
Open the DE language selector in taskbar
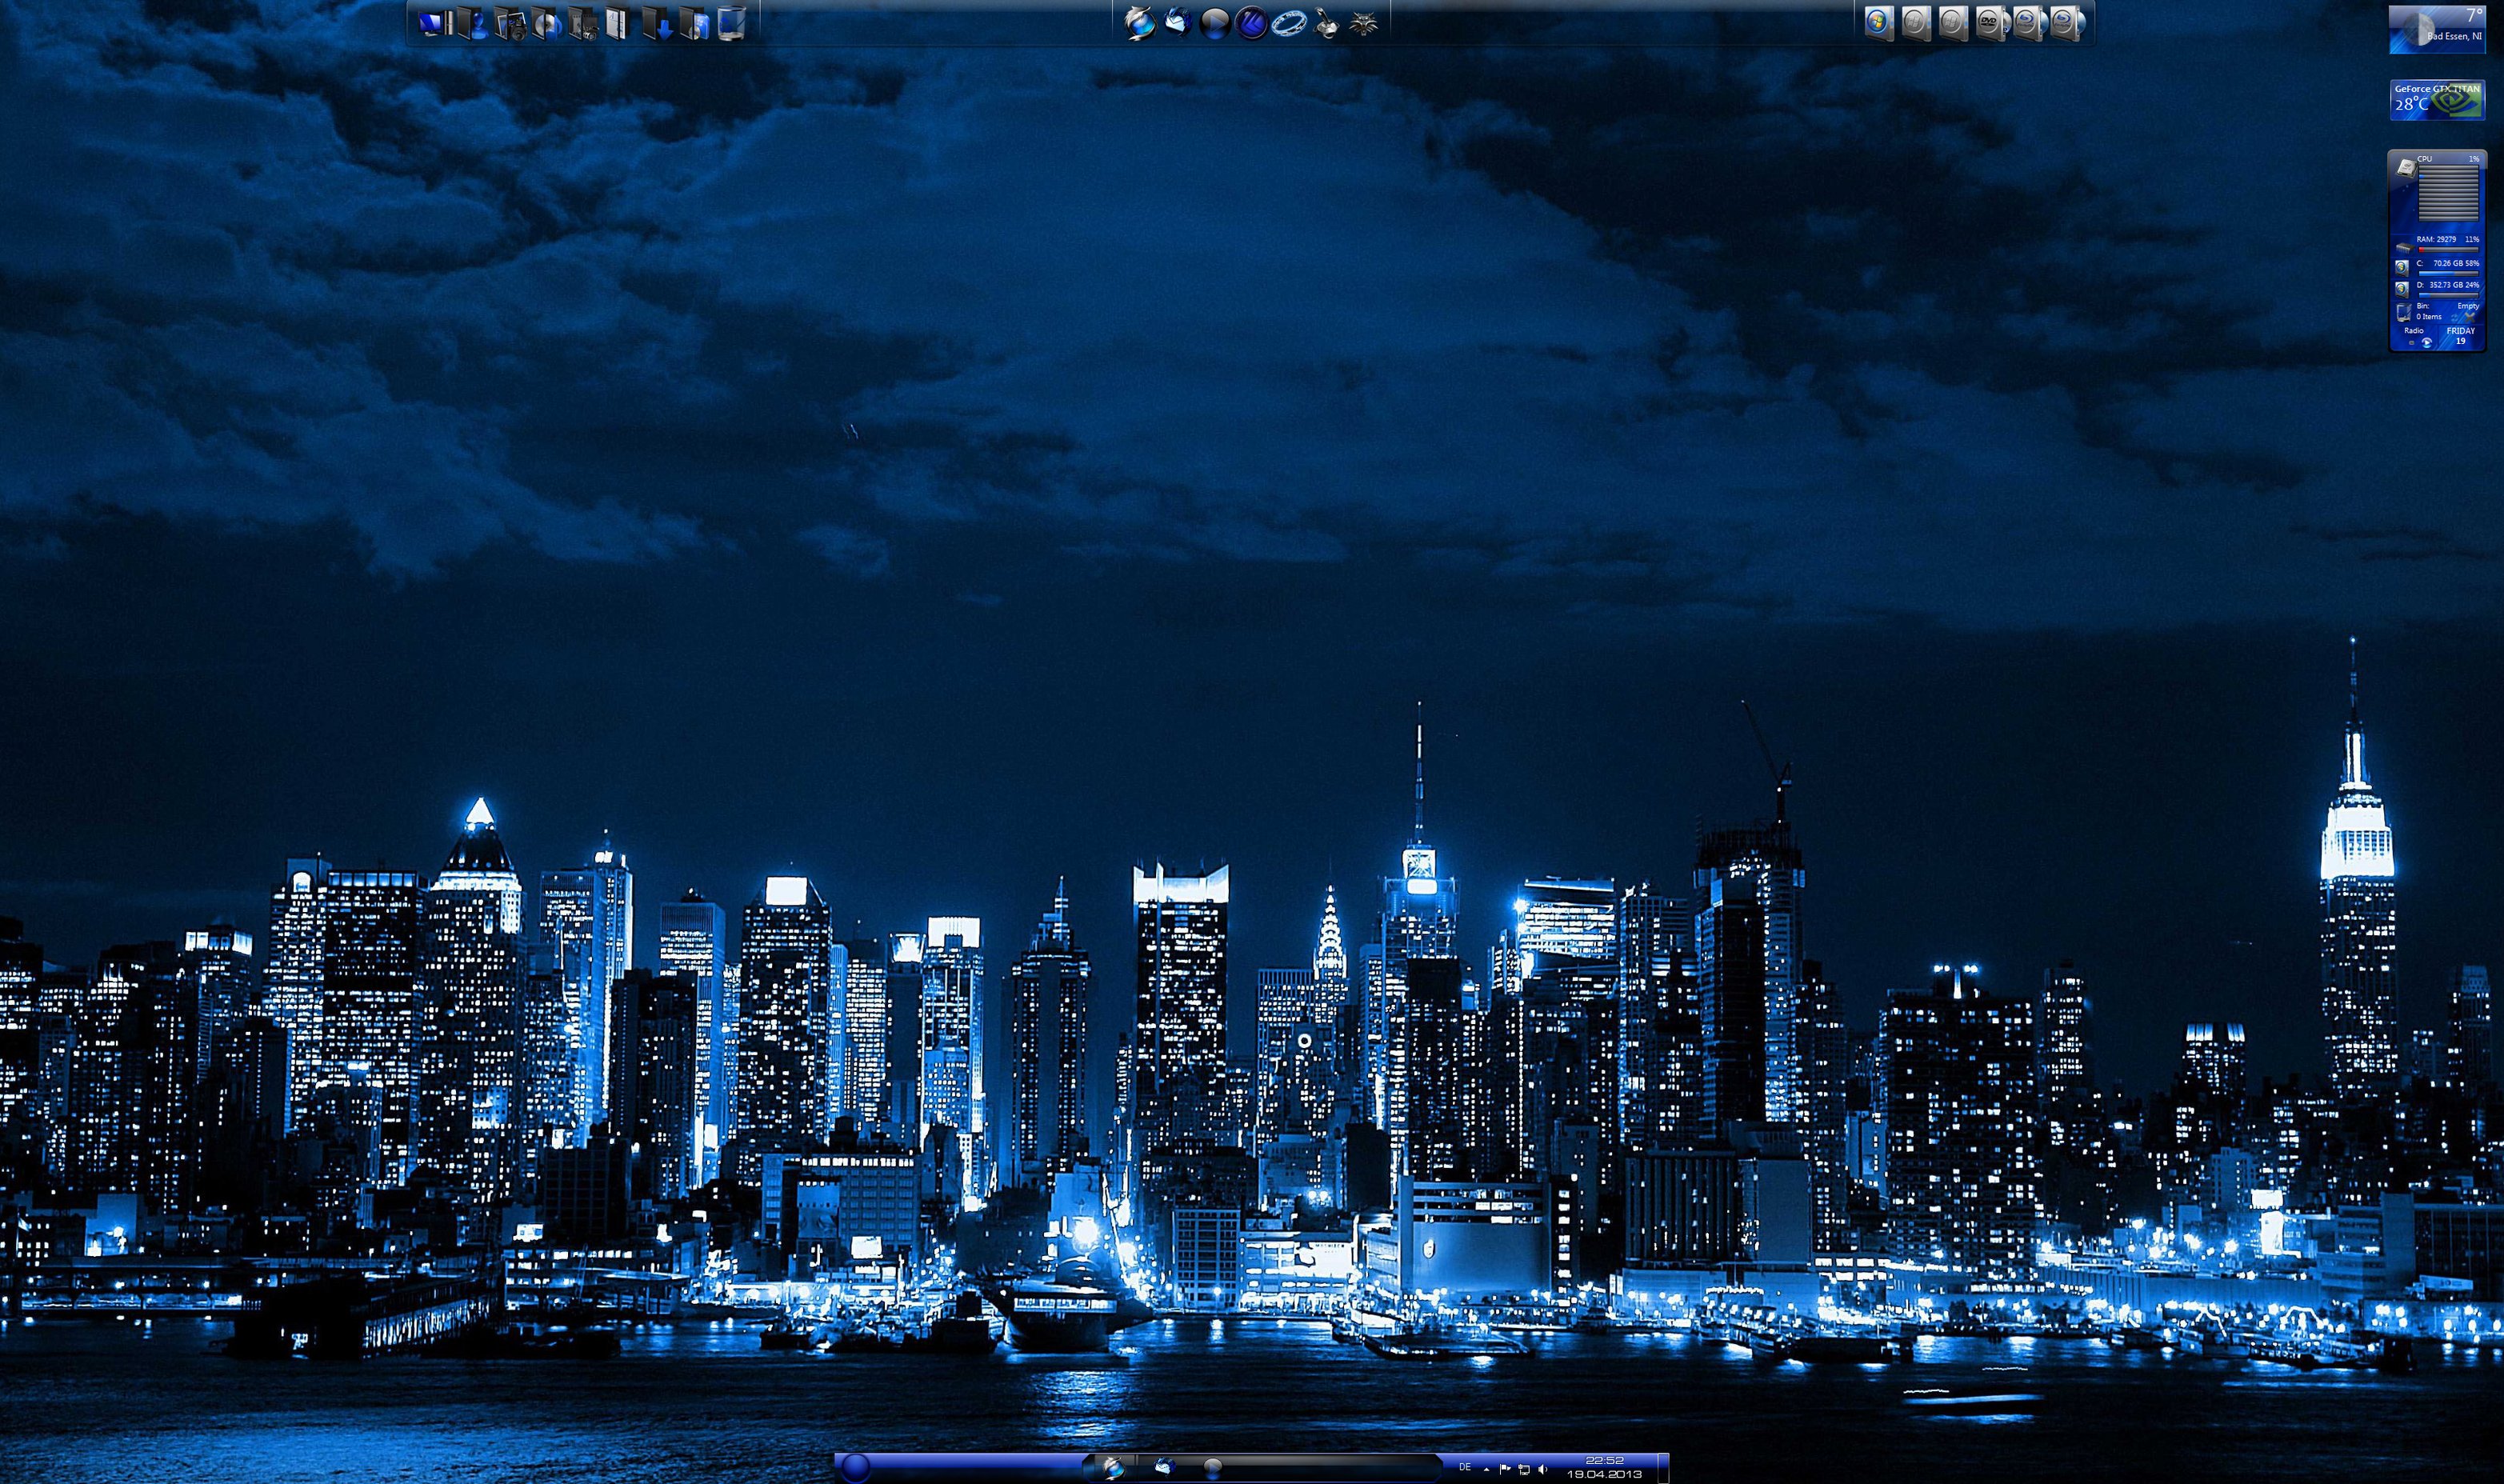coord(1465,1468)
